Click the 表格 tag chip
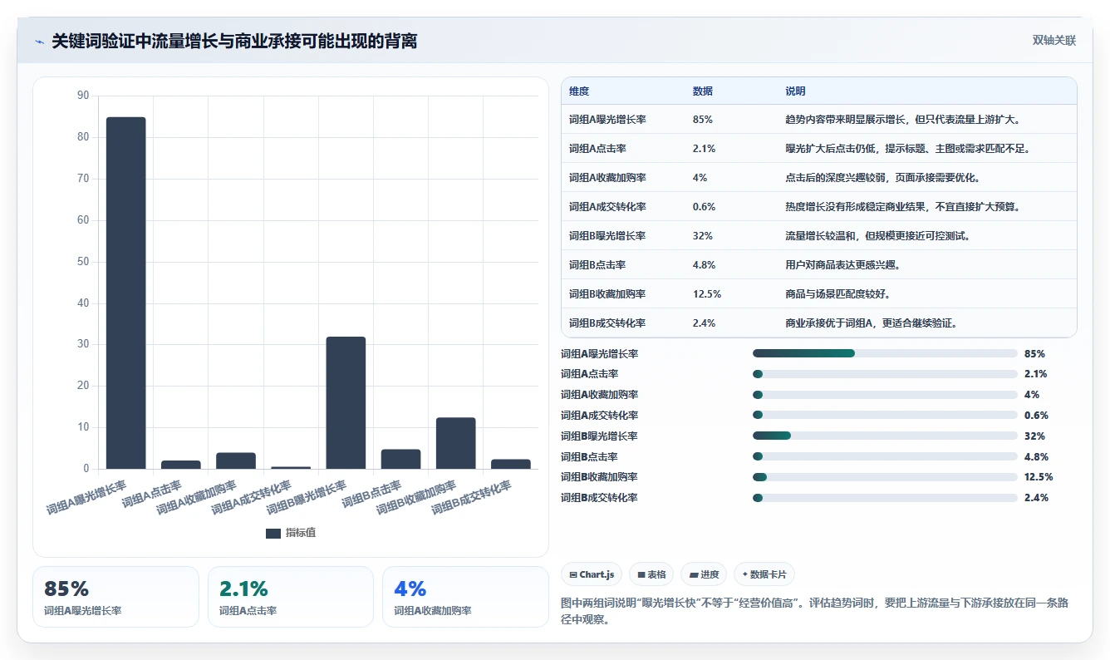 [651, 574]
